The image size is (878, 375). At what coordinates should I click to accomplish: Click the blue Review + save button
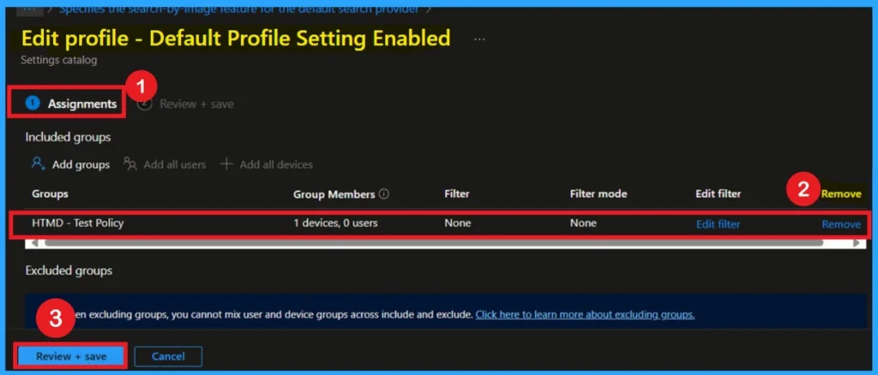[71, 356]
